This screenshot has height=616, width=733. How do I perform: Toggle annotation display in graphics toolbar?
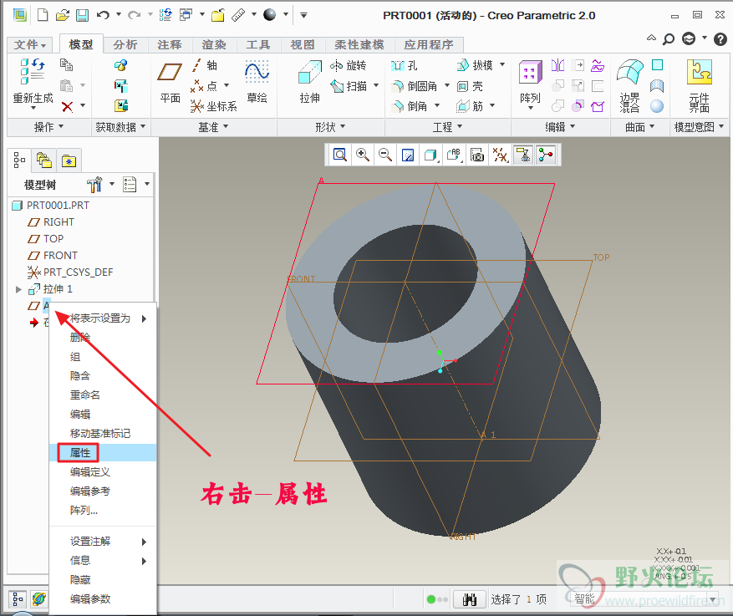523,155
